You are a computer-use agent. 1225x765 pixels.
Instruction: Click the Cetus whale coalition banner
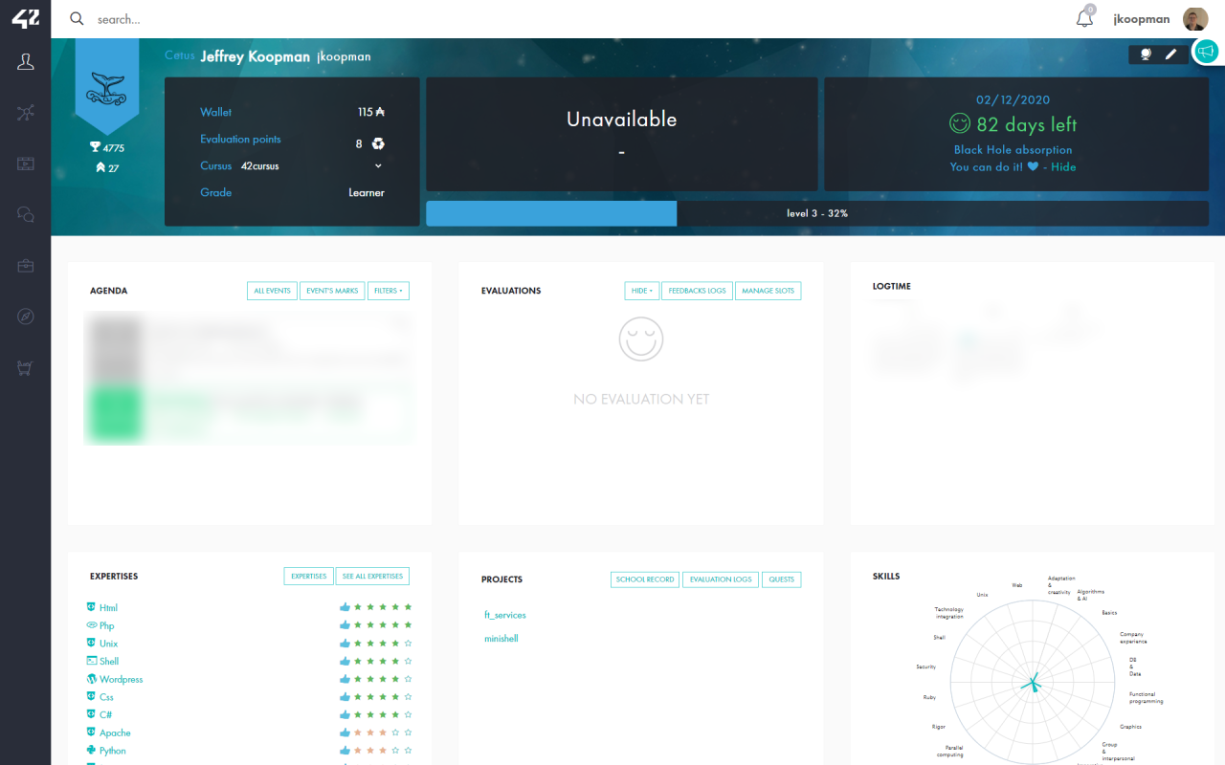(106, 86)
